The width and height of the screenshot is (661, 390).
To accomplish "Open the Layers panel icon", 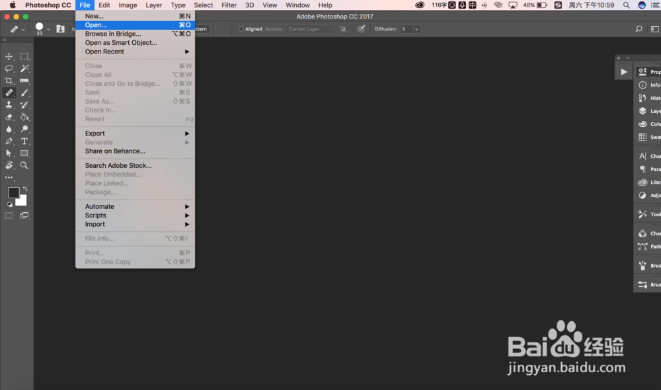I will point(642,111).
